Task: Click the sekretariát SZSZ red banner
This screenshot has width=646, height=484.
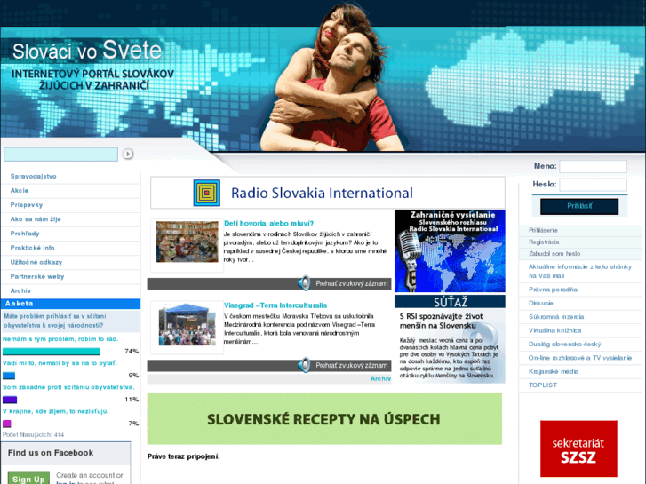Action: (x=578, y=448)
